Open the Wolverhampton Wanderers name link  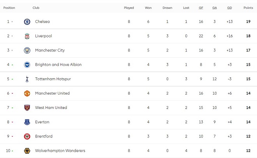pyautogui.click(x=60, y=151)
